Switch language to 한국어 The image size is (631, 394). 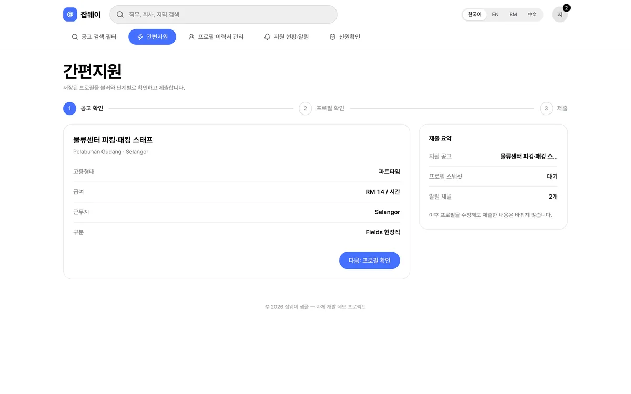474,15
